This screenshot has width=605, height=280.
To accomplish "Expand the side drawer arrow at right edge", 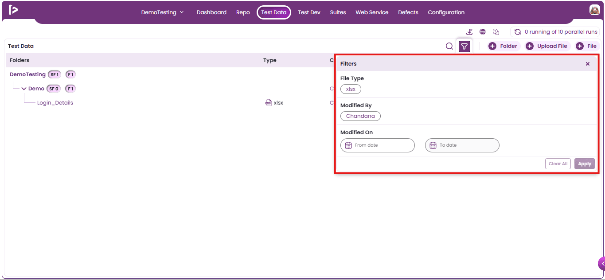I will pyautogui.click(x=602, y=263).
